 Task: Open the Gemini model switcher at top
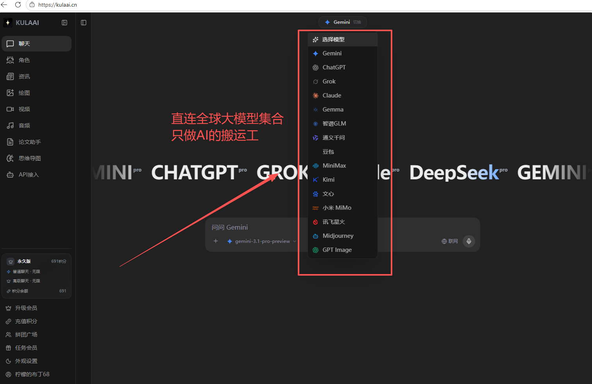tap(343, 22)
